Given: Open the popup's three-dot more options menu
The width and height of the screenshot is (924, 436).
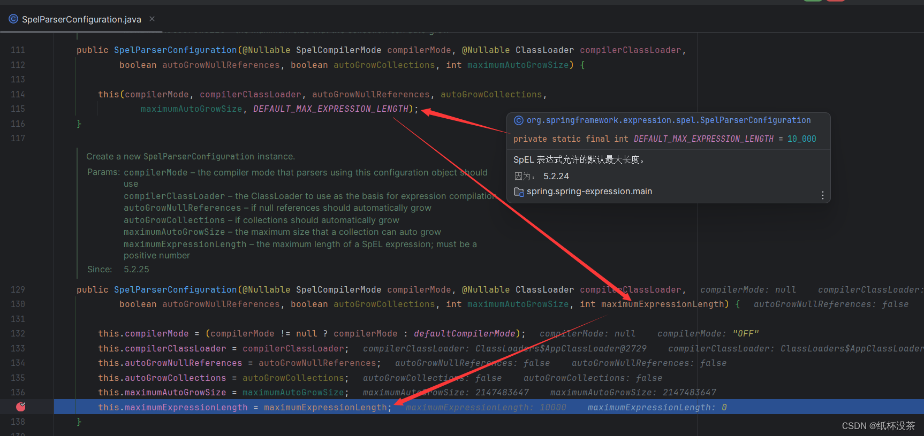Looking at the screenshot, I should (x=822, y=195).
